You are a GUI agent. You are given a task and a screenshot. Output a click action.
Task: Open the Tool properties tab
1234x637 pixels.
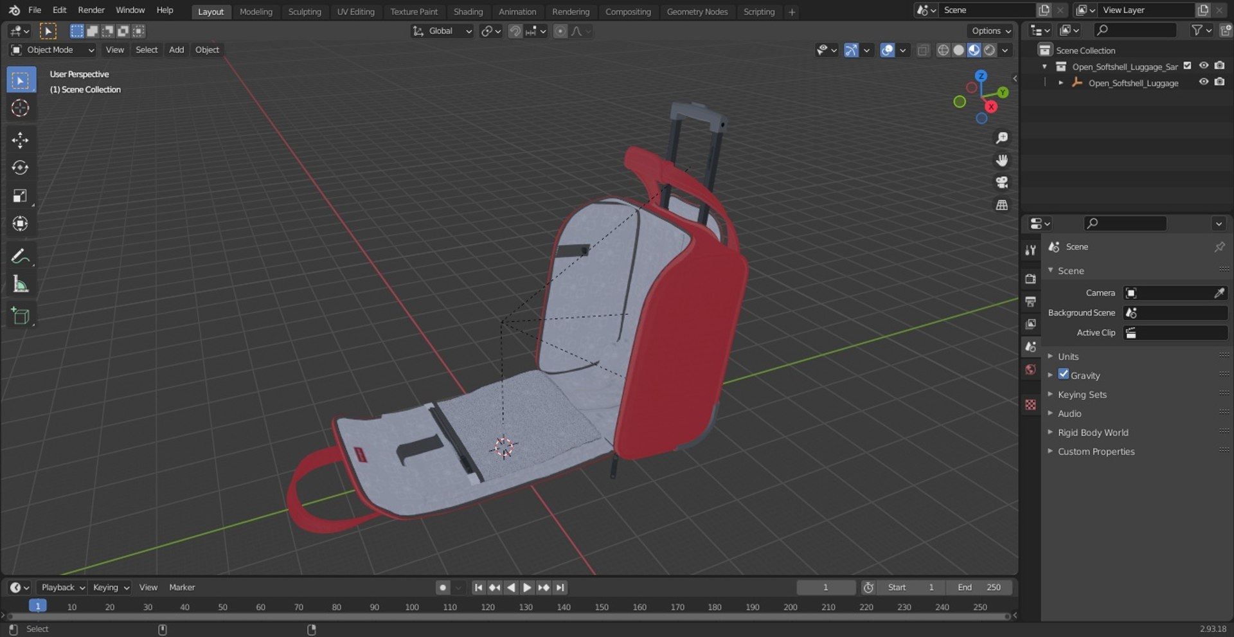1031,250
